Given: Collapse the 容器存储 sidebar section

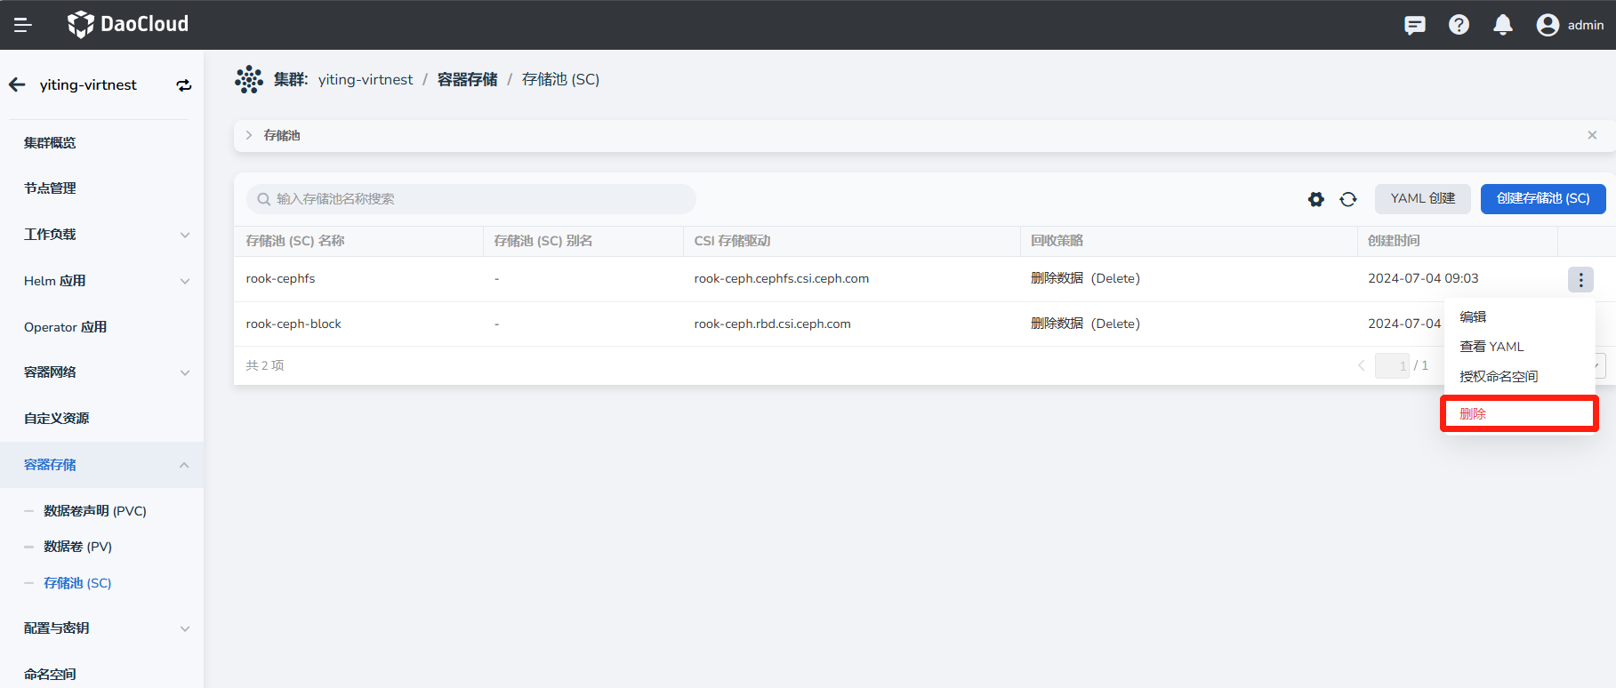Looking at the screenshot, I should coord(184,465).
